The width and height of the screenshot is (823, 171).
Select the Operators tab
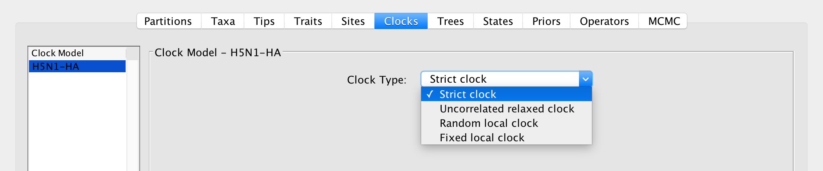[604, 21]
